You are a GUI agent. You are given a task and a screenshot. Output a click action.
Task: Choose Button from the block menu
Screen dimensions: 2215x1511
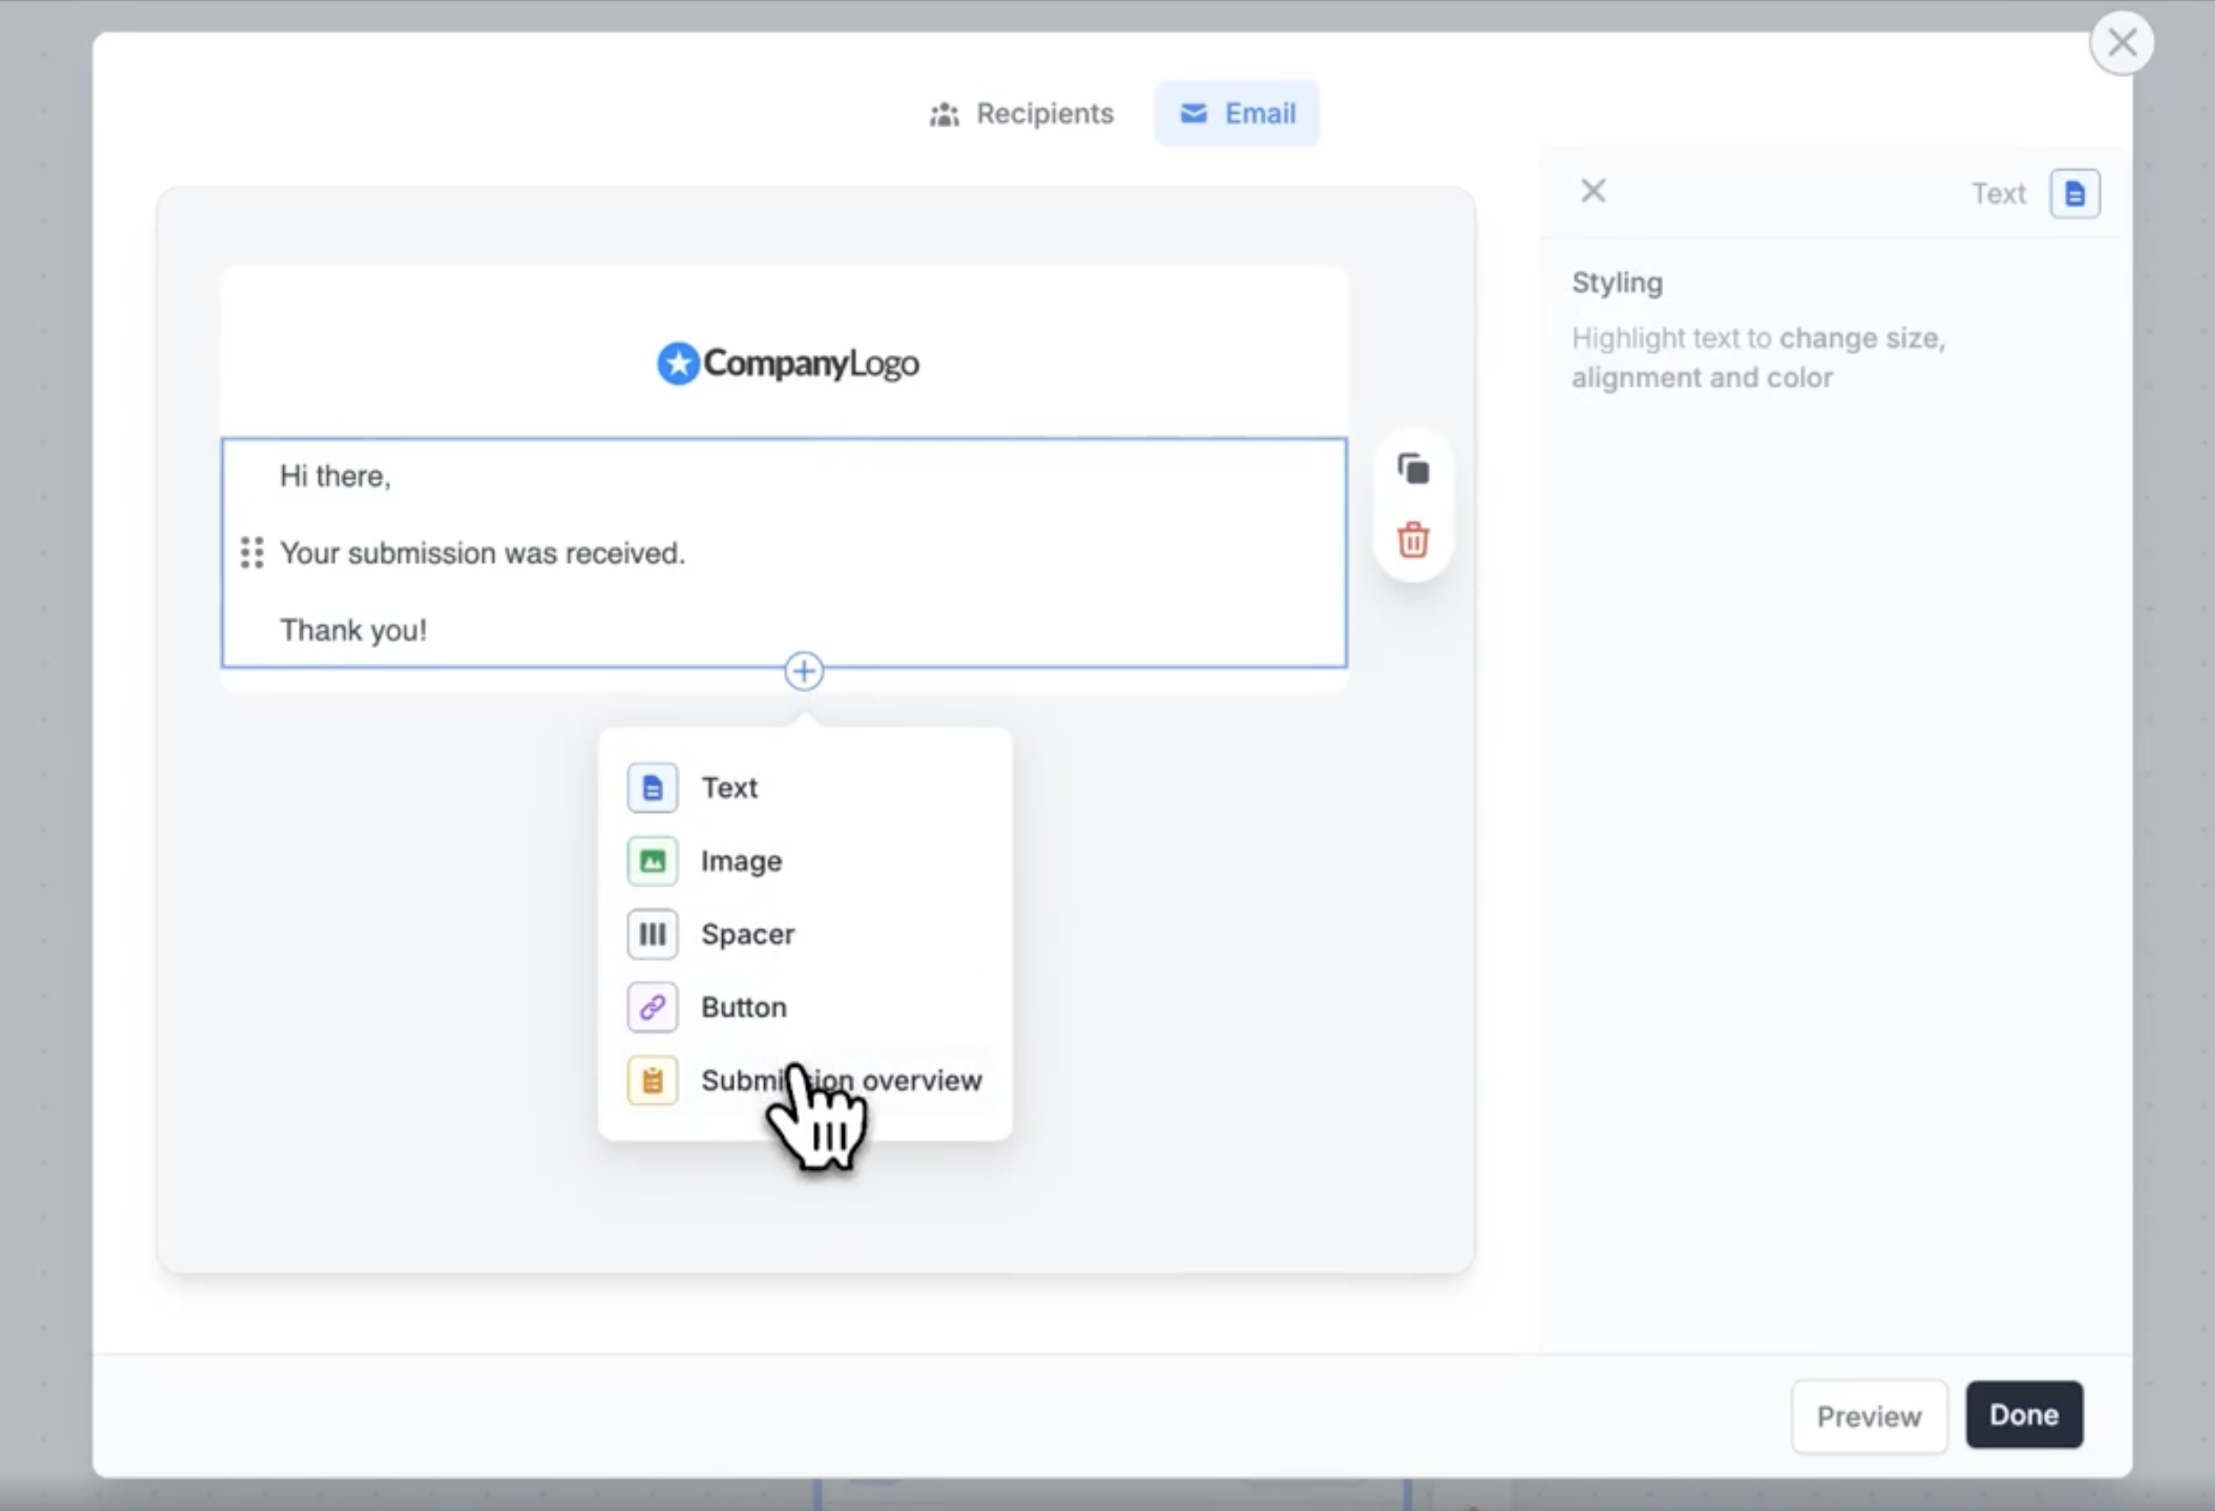pos(743,1007)
